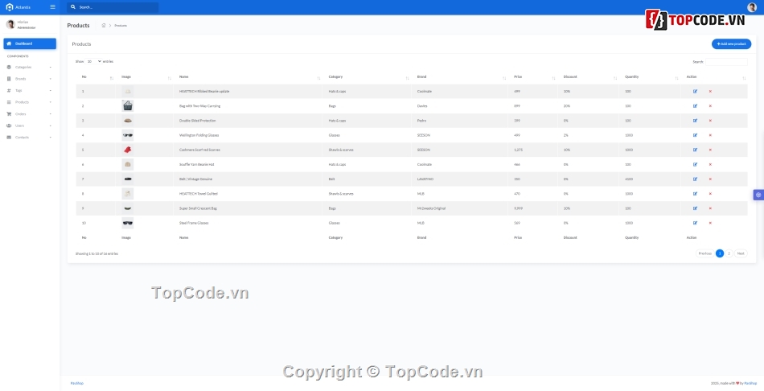The image size is (764, 391).
Task: Delete the Wellington Folding Glasses product
Action: point(710,135)
